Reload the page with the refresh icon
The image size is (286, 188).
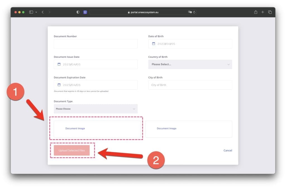pyautogui.click(x=194, y=12)
